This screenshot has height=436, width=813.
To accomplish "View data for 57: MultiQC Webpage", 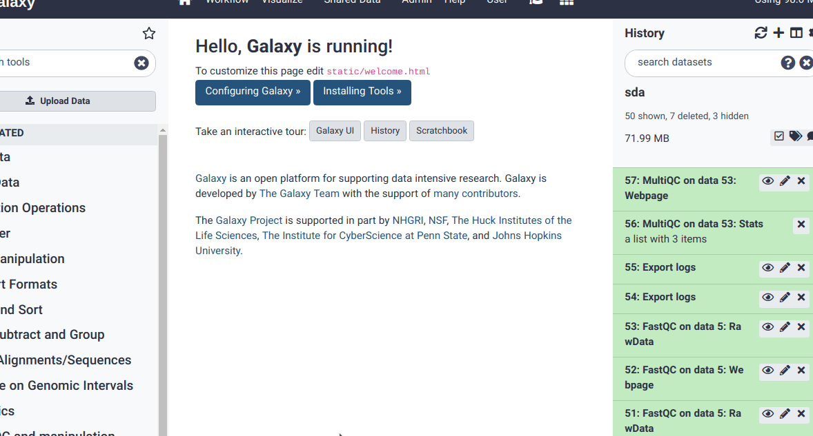I will 768,181.
